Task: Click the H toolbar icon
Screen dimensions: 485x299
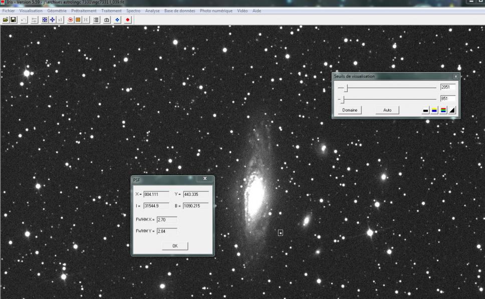Action: point(86,20)
